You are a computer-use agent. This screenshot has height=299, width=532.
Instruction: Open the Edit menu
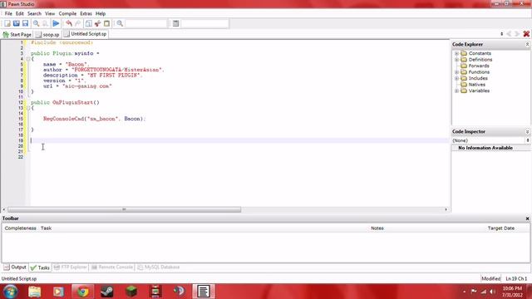click(x=20, y=13)
